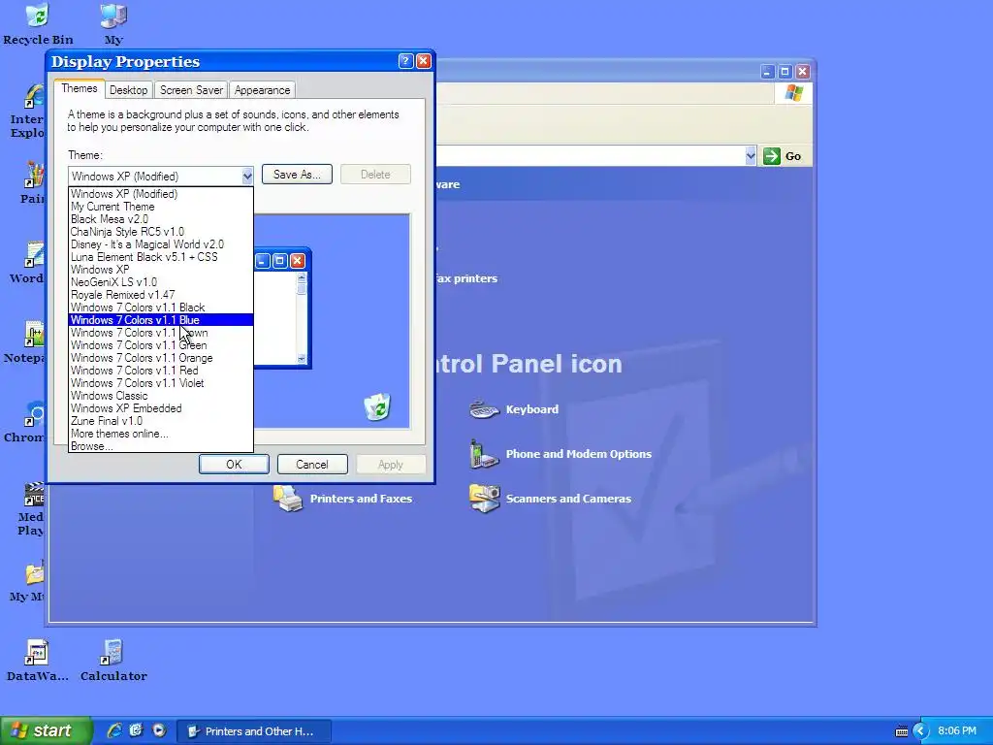Switch to the Screen Saver tab
The width and height of the screenshot is (993, 745).
(191, 90)
